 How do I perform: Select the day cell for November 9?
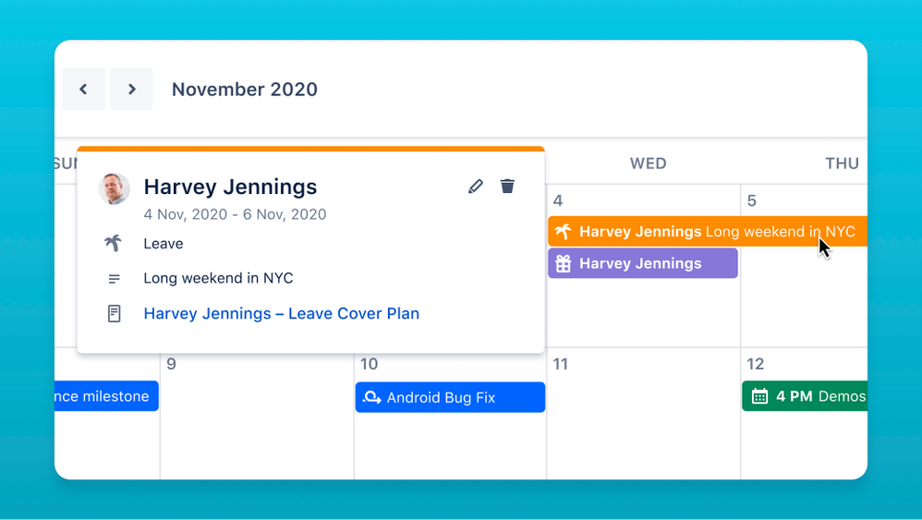coord(257,414)
